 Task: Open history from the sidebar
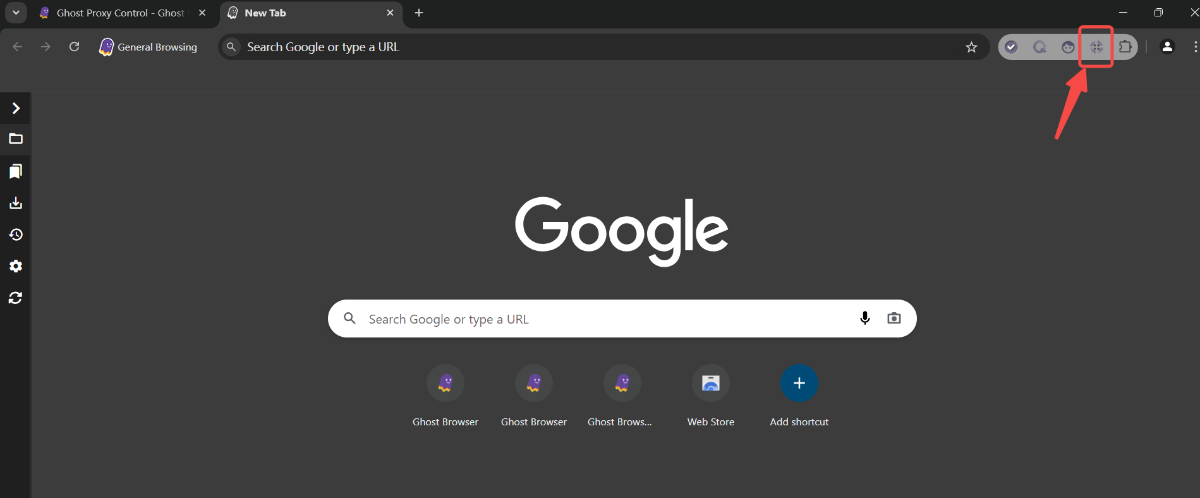point(16,234)
